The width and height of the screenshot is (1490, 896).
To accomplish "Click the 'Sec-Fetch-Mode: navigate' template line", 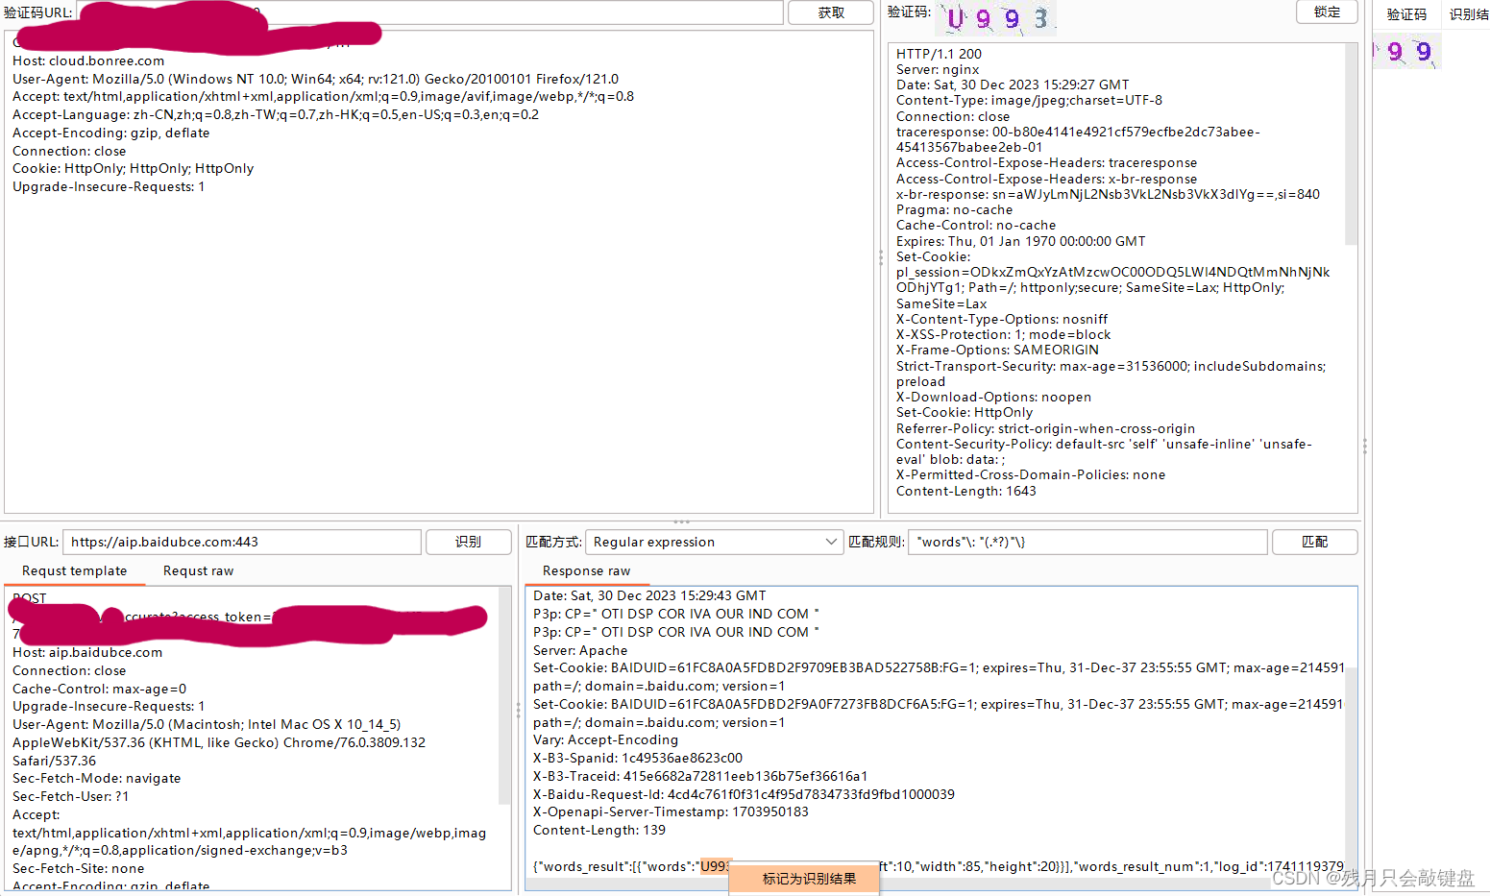I will [x=96, y=778].
